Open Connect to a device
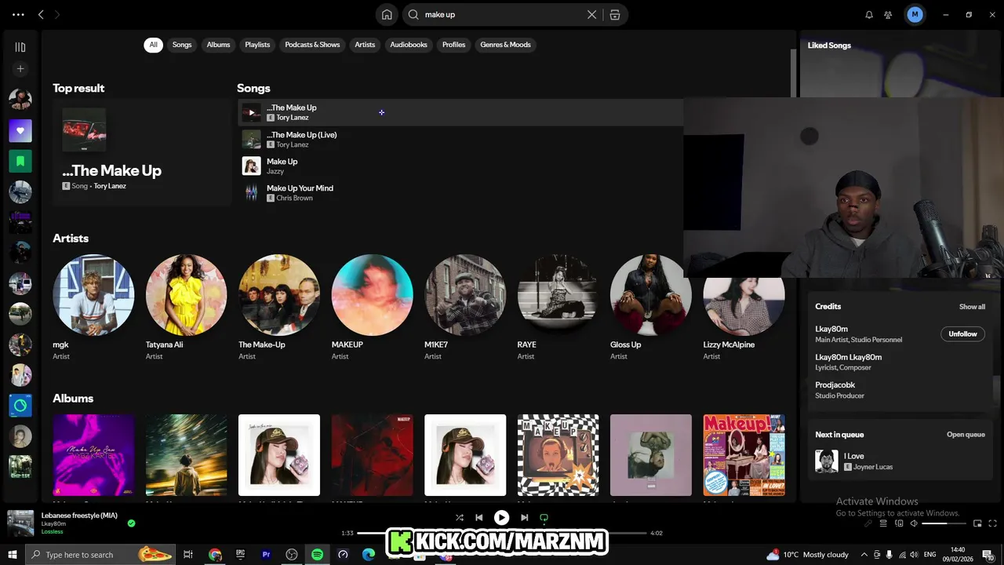The width and height of the screenshot is (1004, 565). [899, 523]
